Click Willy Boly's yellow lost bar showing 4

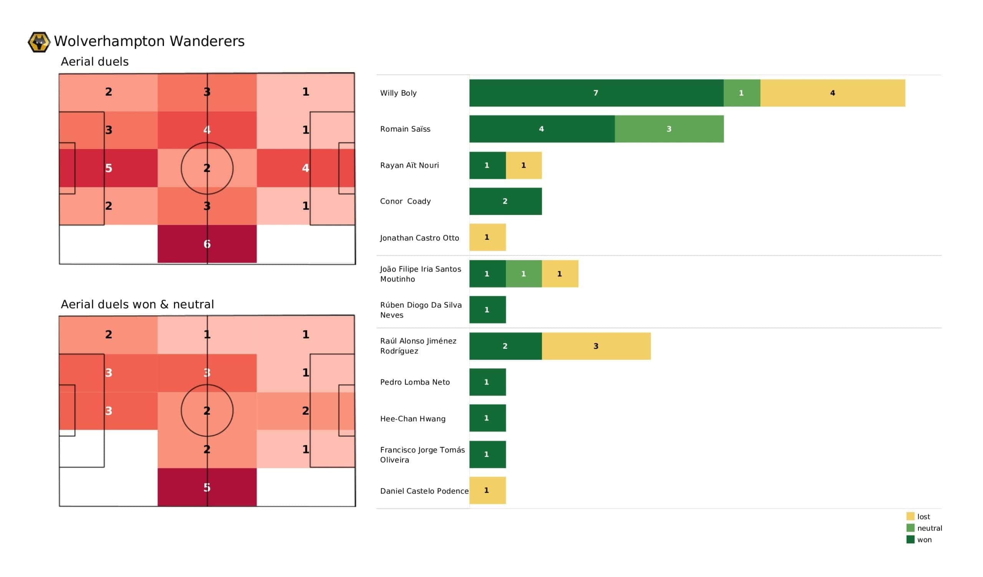coord(832,93)
